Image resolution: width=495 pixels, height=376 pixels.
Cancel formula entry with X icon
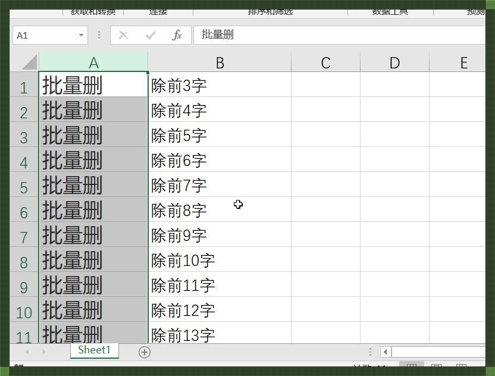tap(123, 35)
